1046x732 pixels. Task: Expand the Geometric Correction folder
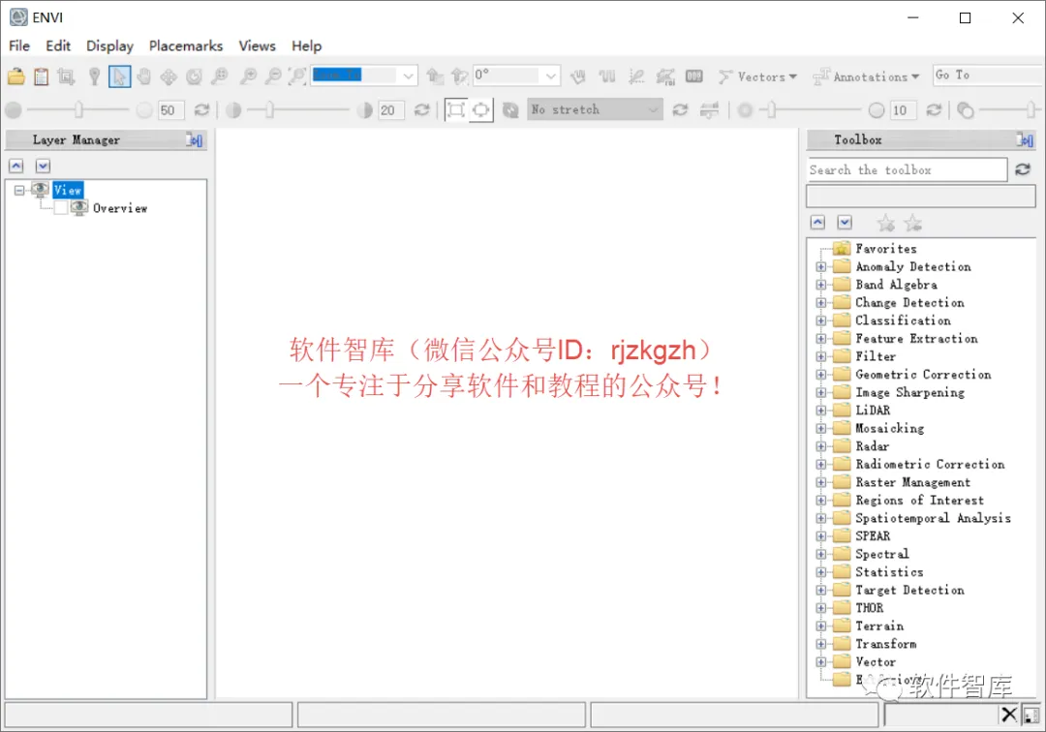tap(821, 375)
